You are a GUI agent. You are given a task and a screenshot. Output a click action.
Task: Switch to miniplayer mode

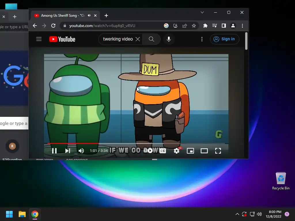pos(190,151)
